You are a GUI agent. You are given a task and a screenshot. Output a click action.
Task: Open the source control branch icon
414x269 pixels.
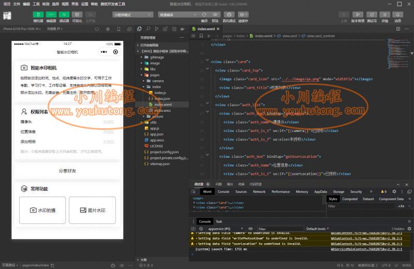(157, 29)
